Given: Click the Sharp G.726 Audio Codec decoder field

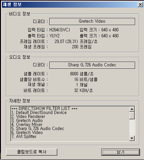Looking at the screenshot, I should click(x=92, y=65).
